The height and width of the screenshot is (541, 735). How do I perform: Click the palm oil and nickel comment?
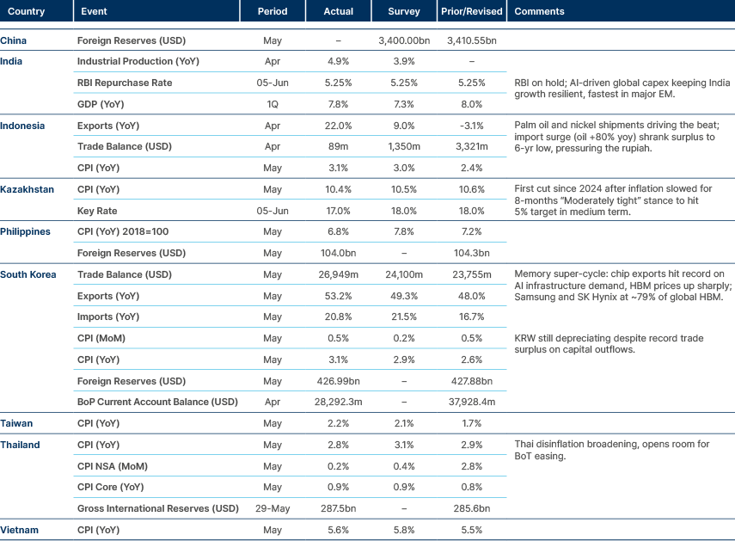(x=616, y=137)
